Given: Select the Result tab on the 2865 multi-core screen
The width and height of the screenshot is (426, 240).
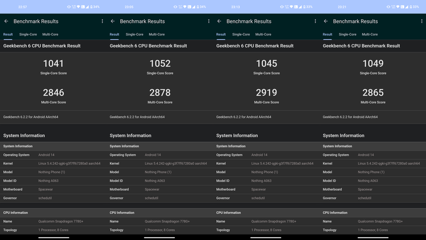Looking at the screenshot, I should pyautogui.click(x=327, y=34).
